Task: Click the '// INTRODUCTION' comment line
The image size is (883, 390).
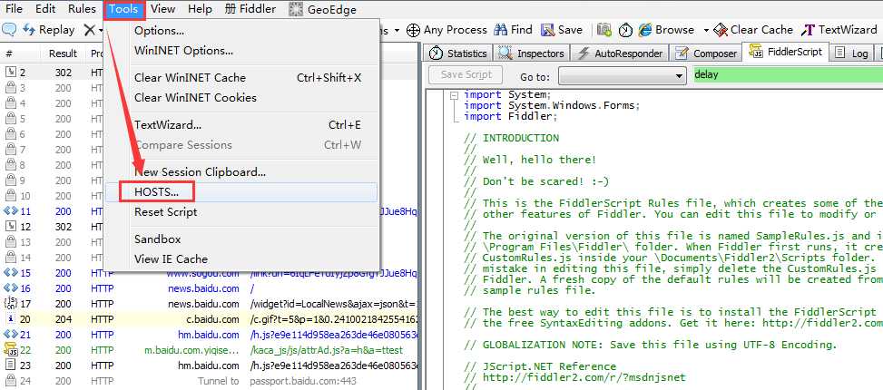Action: (511, 138)
